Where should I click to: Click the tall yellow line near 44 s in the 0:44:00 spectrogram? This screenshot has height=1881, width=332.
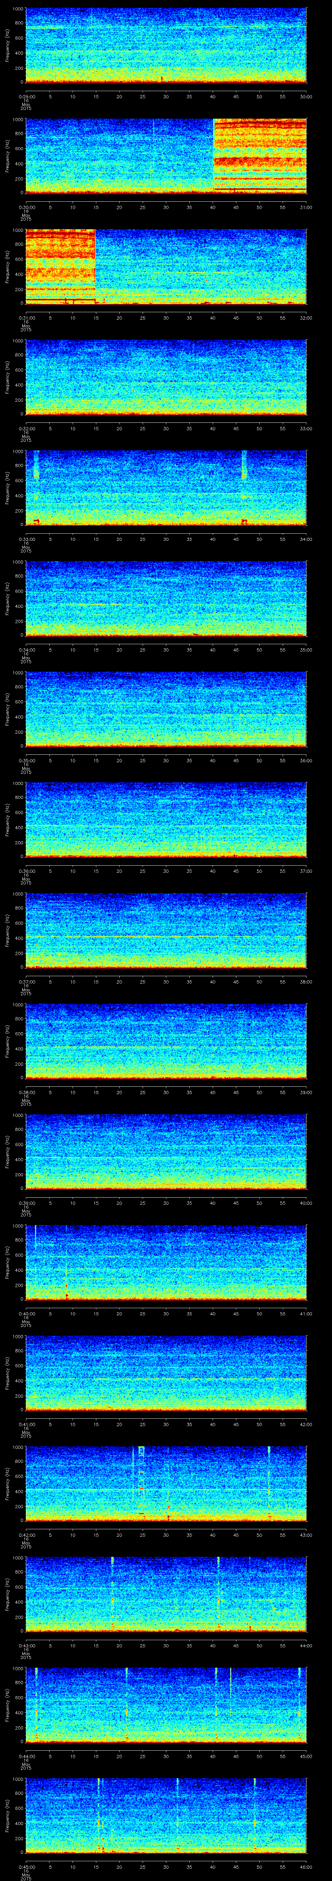coord(231,1691)
